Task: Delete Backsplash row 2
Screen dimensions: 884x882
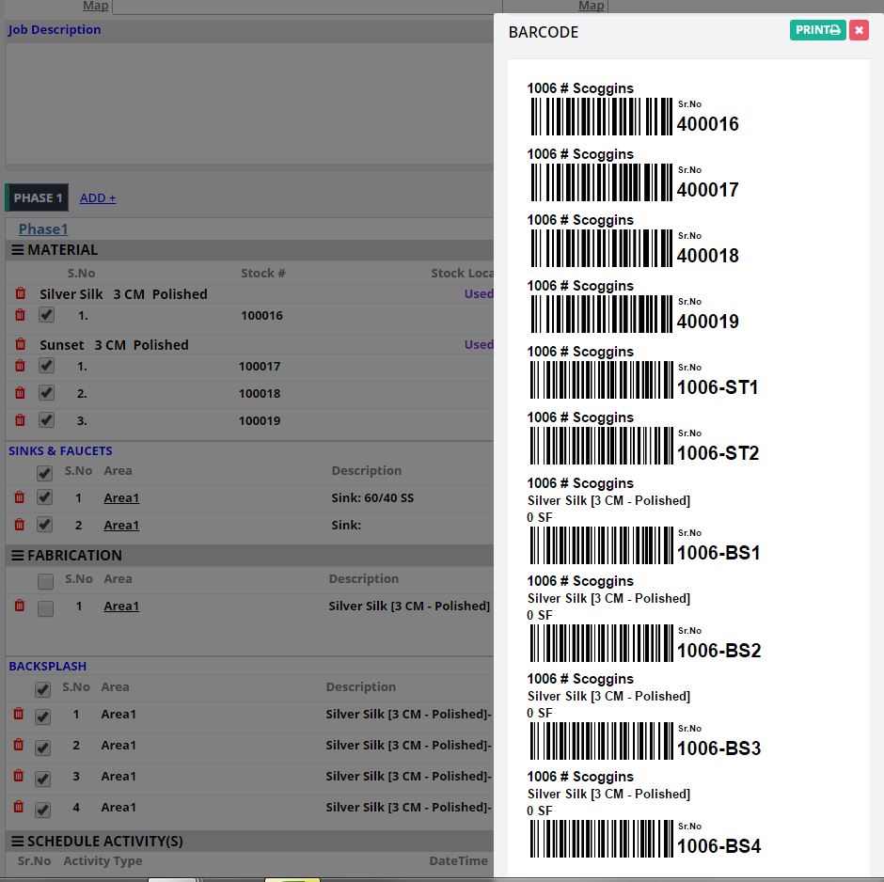Action: click(19, 745)
